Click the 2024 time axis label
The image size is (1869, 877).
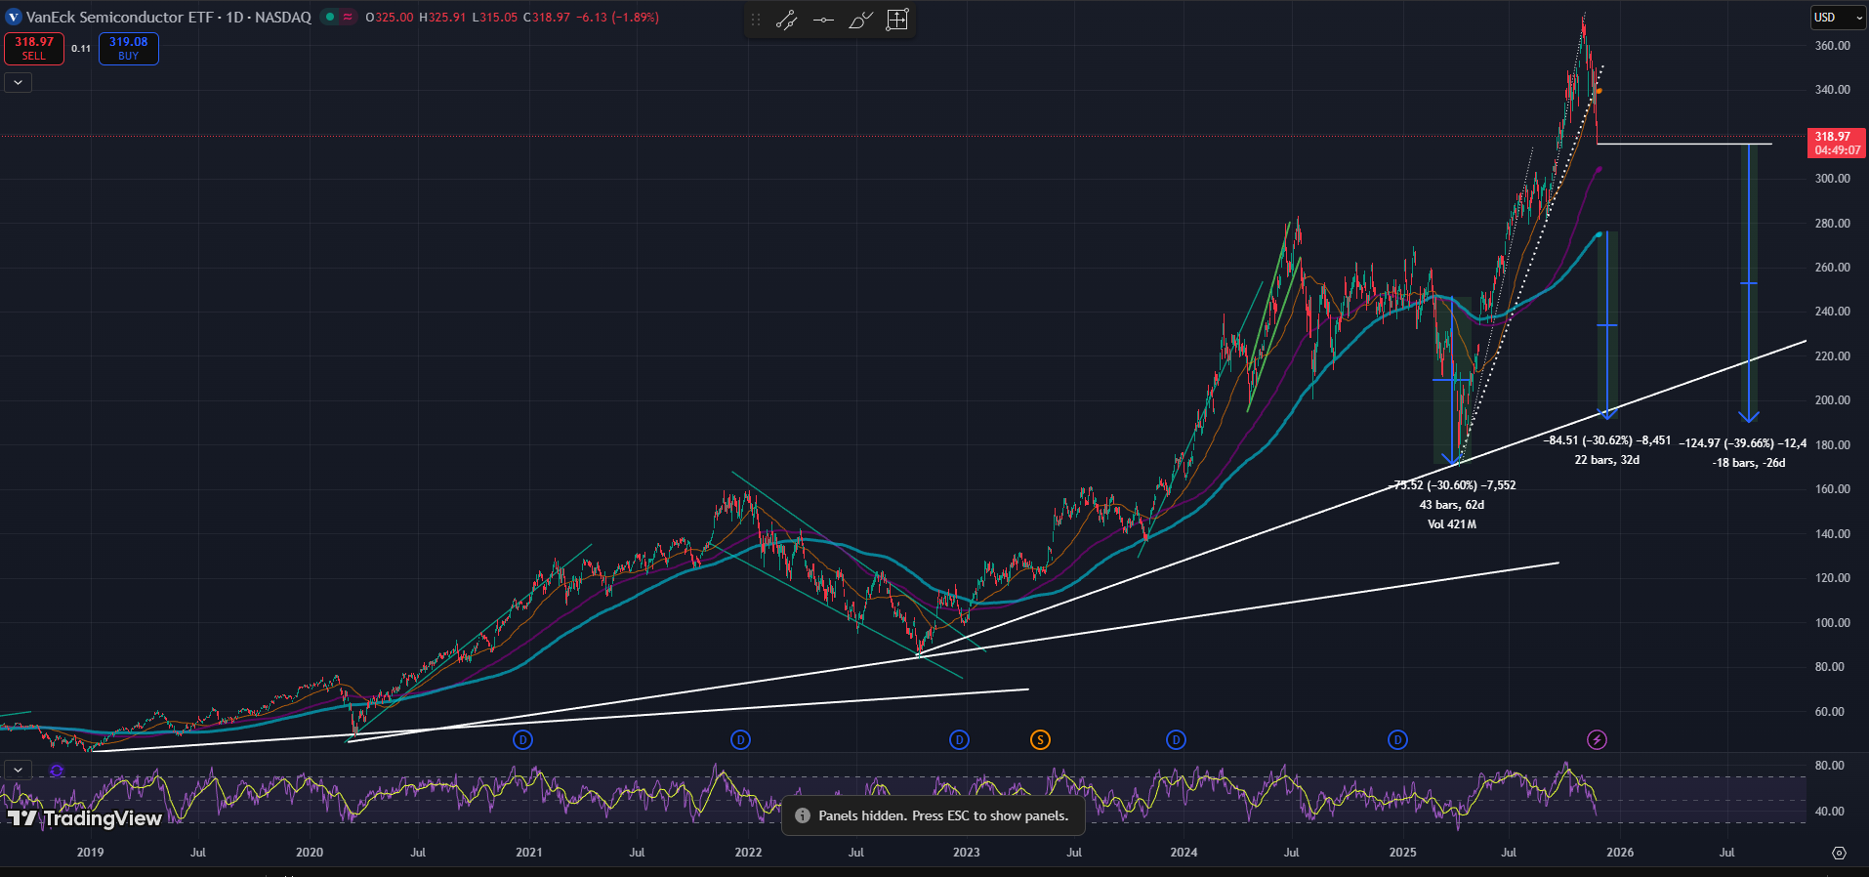tap(1184, 853)
